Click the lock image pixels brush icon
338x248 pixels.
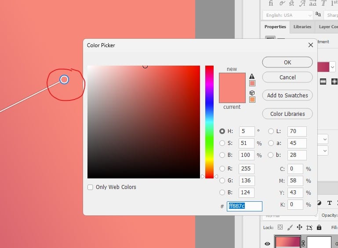pos(290,228)
